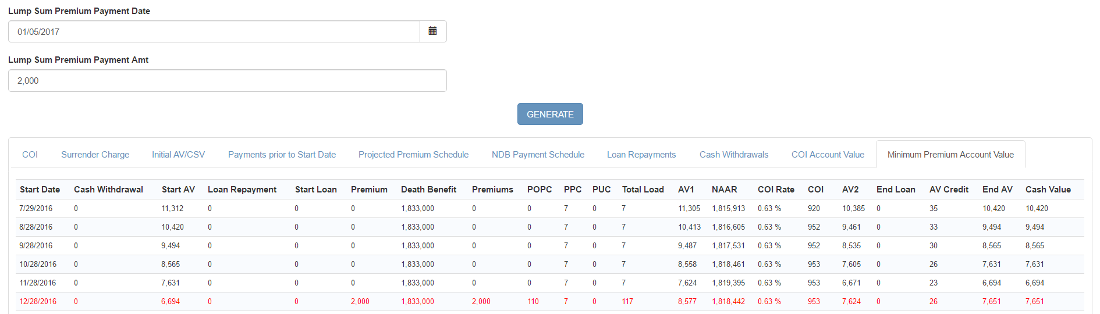Open the Surrender Charge tab

(x=95, y=155)
